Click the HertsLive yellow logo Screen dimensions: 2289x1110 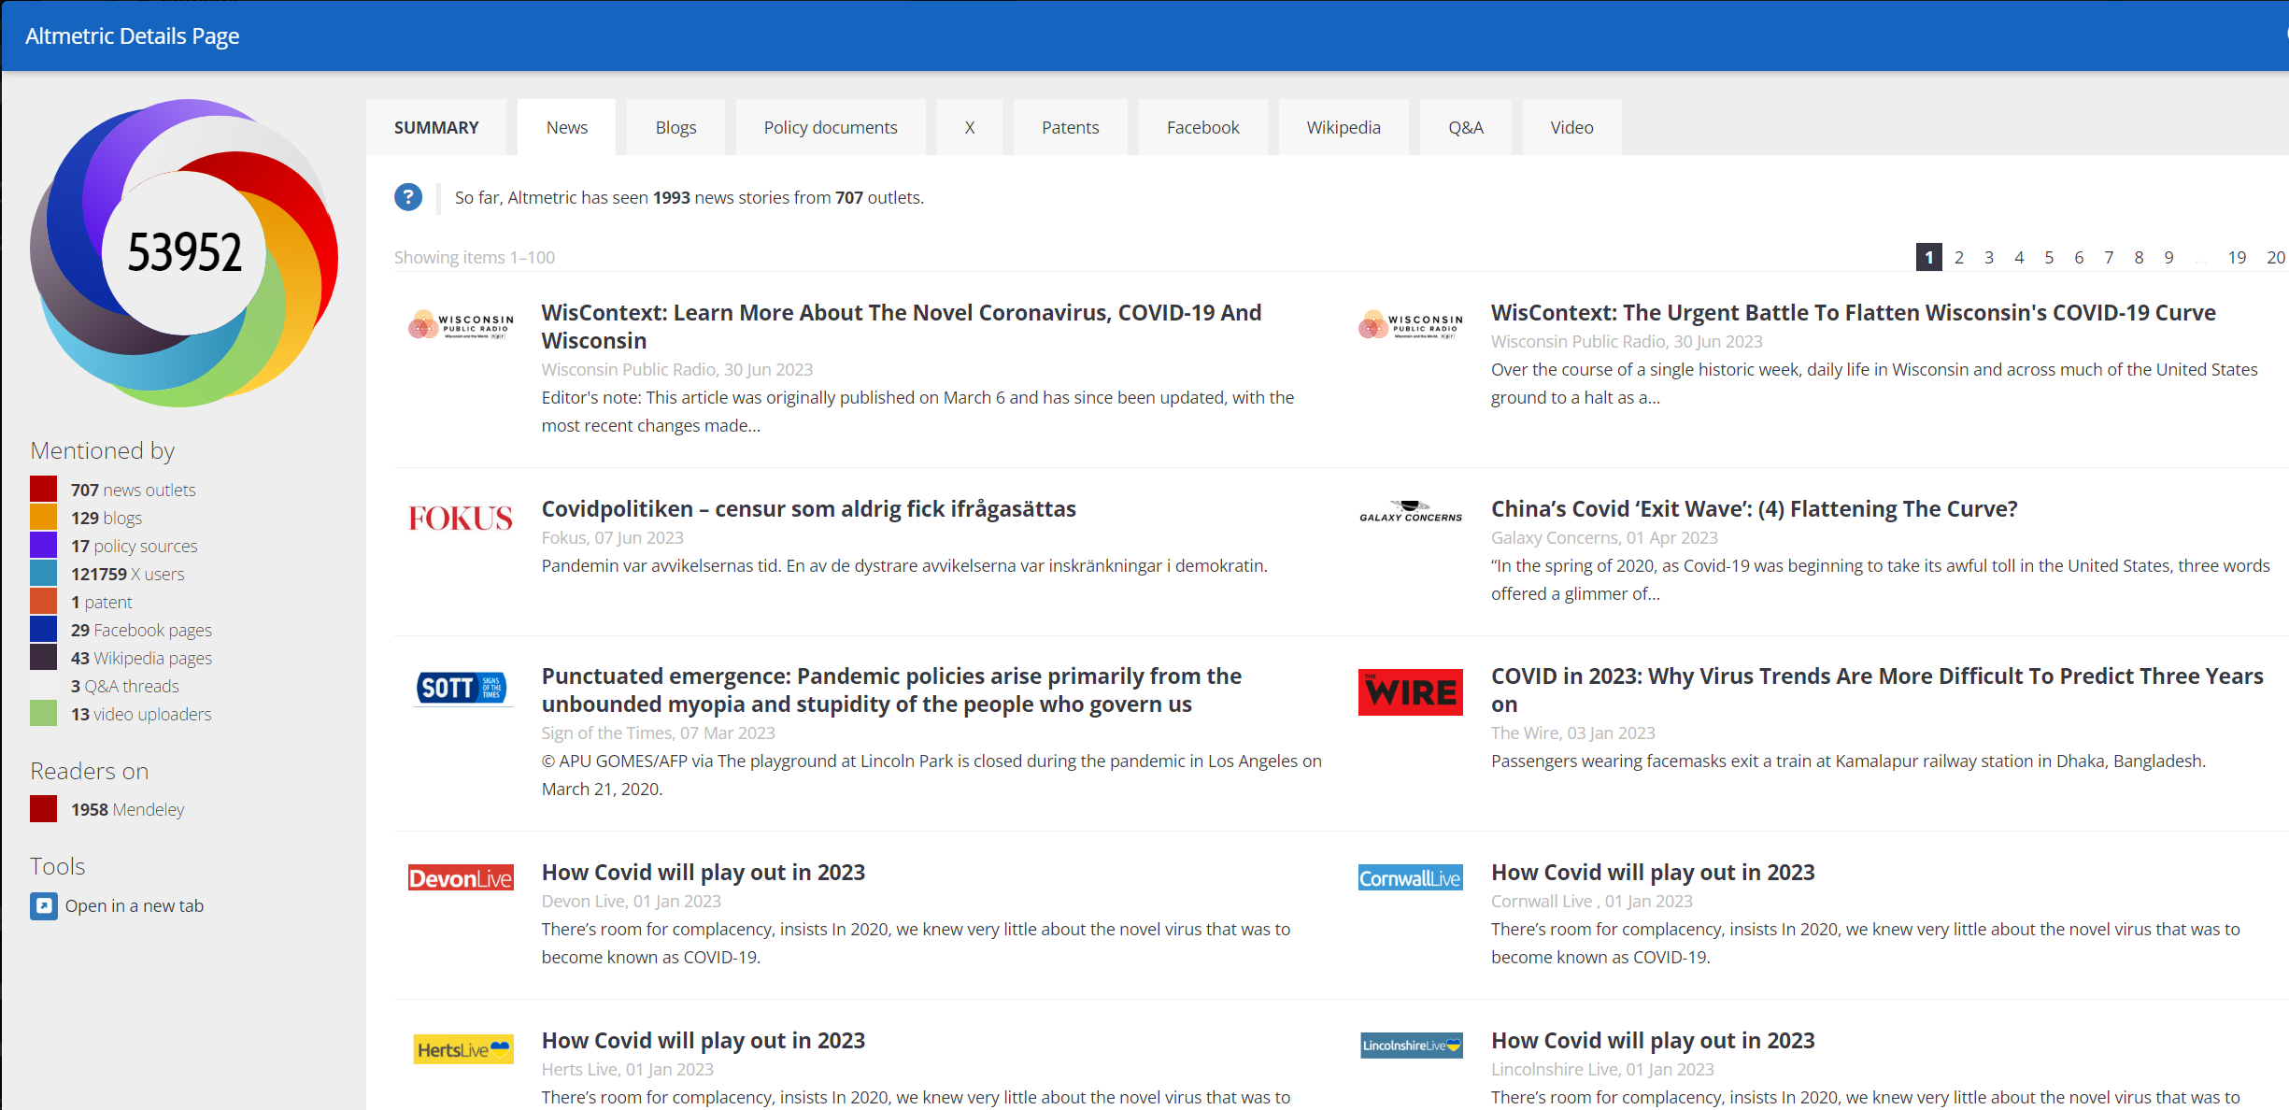point(462,1049)
